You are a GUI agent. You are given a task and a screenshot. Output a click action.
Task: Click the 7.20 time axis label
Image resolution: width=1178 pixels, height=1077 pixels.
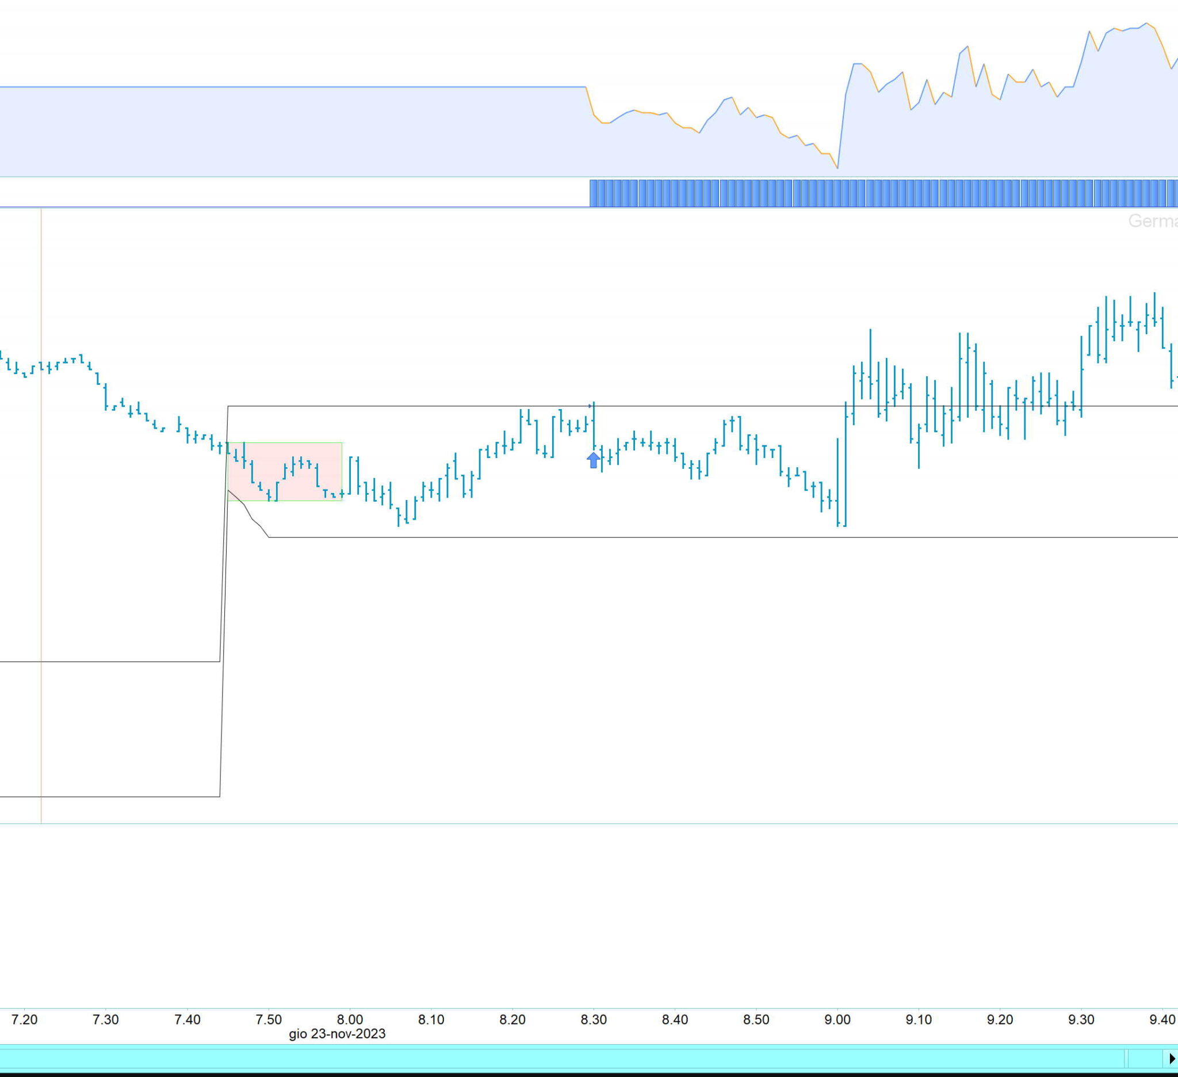pos(25,1019)
